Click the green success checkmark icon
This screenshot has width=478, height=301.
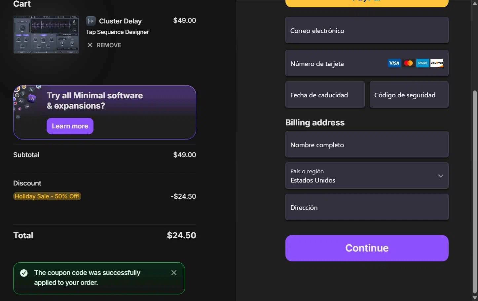[x=24, y=273]
